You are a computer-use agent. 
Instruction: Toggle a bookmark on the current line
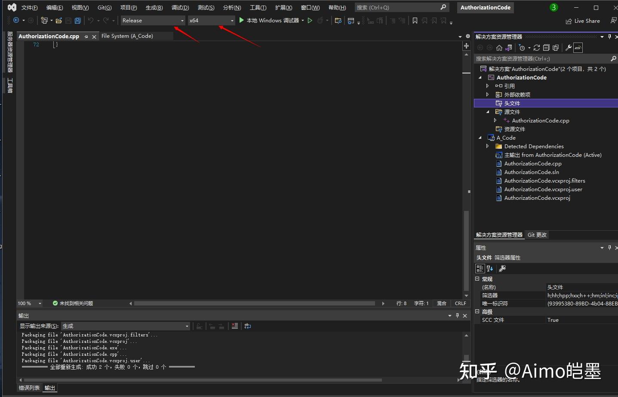pos(414,20)
